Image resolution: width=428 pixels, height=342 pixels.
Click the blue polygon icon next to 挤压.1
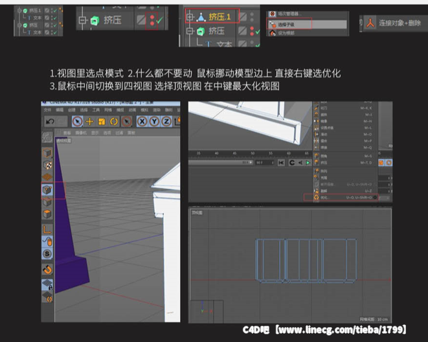[201, 17]
